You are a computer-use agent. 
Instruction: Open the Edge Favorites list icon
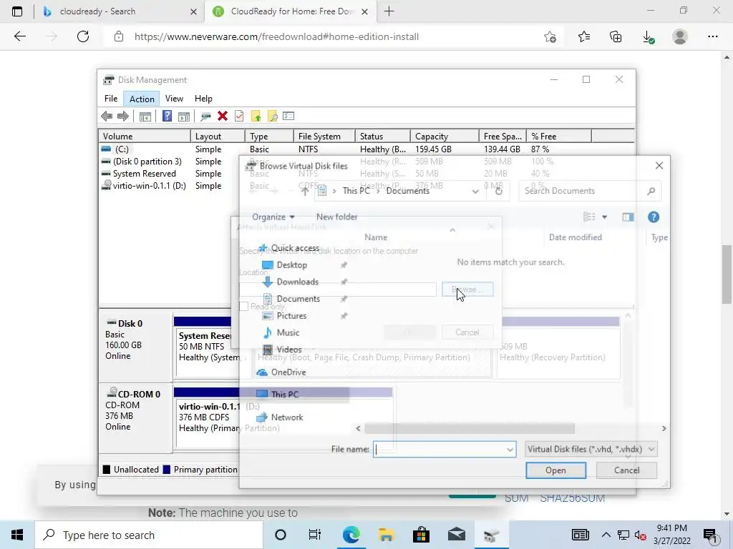coord(584,36)
